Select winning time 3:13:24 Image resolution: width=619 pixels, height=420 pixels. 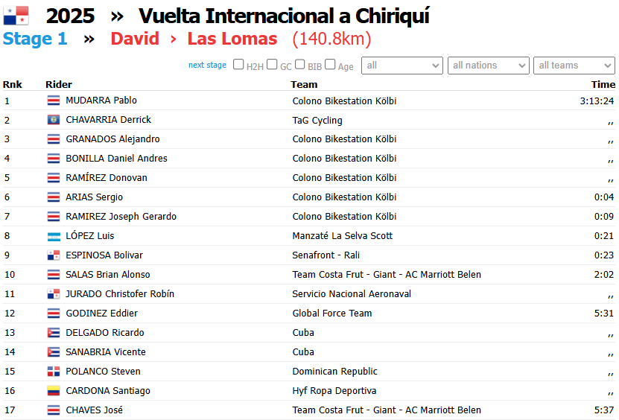597,101
